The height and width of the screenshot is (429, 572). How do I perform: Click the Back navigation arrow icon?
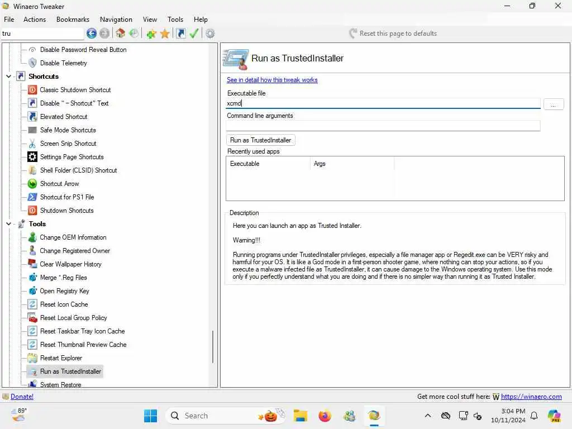92,34
